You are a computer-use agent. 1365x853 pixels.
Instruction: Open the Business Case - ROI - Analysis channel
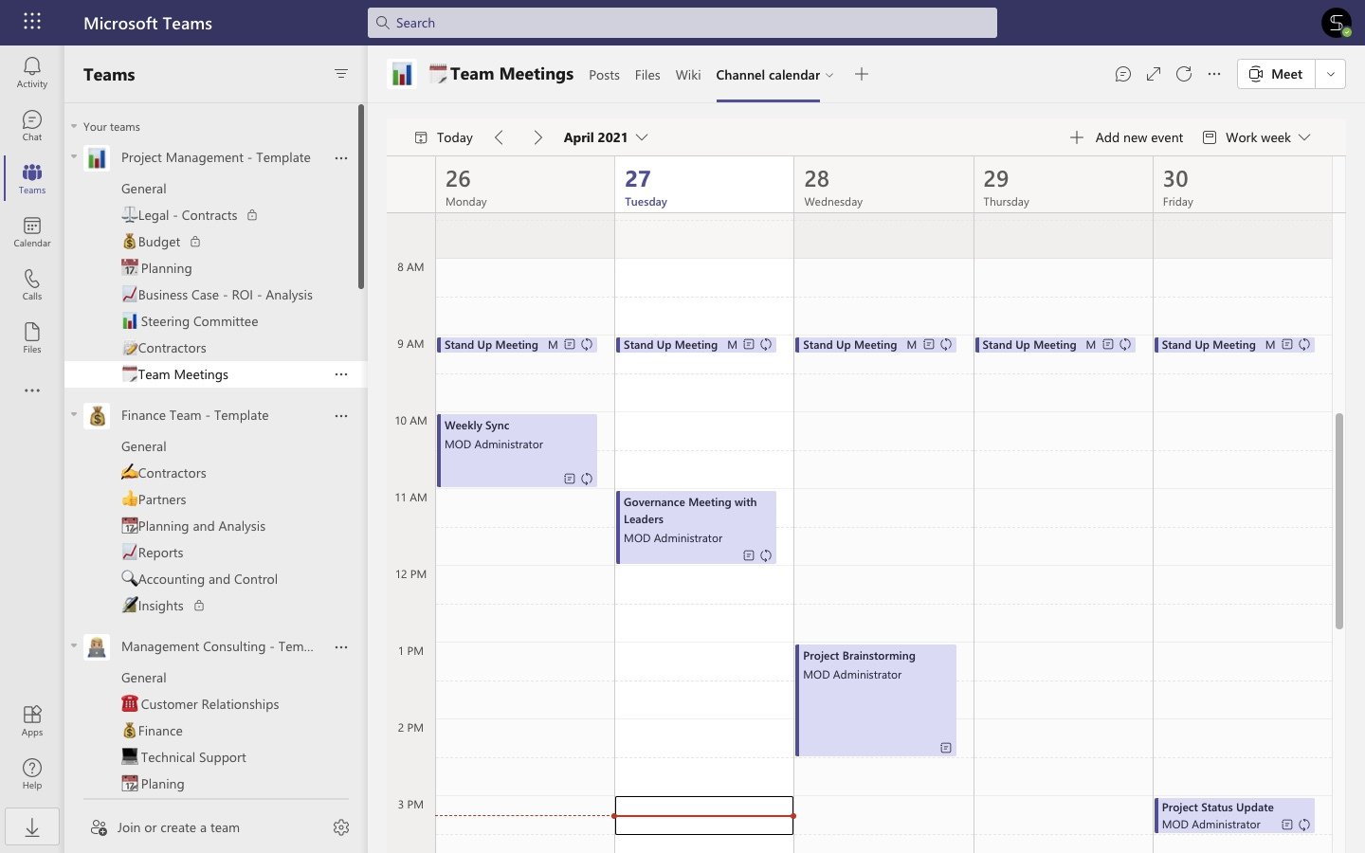215,295
